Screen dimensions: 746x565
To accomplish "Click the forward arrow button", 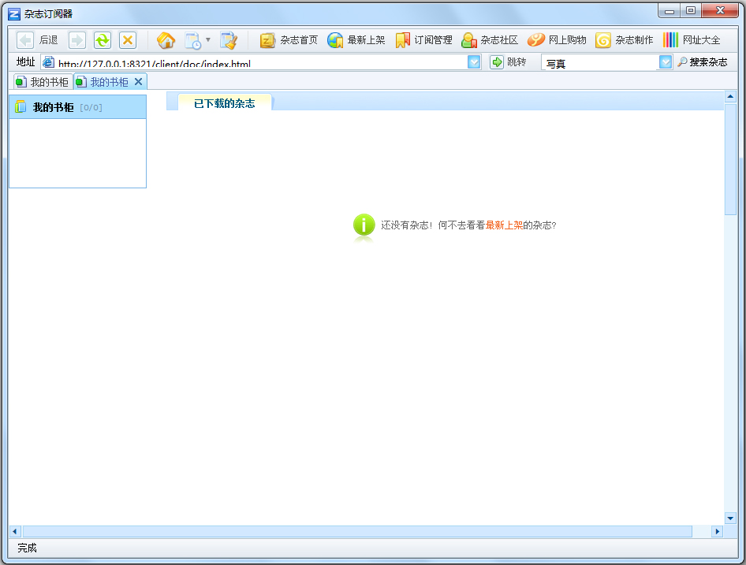I will (77, 40).
